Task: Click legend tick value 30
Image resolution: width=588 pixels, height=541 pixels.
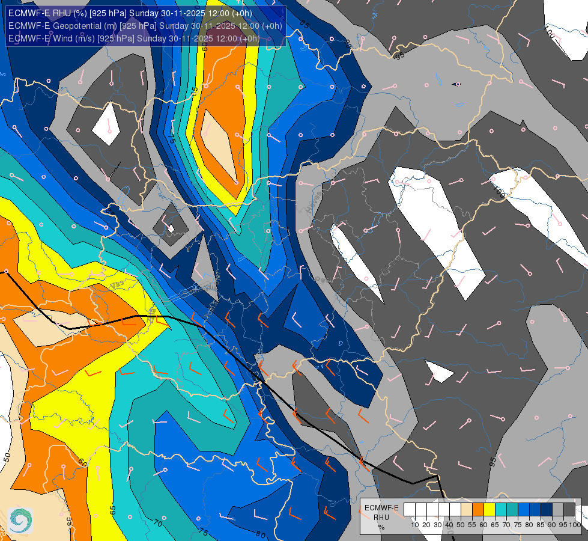Action: 438,525
